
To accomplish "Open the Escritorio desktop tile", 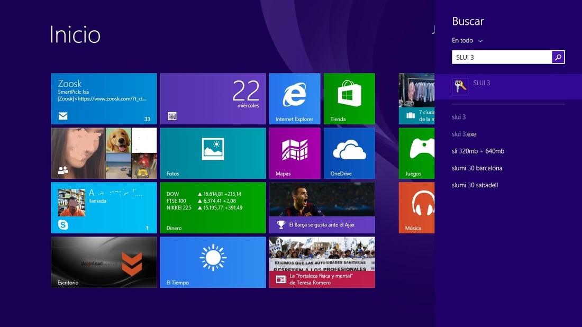I will coord(104,262).
